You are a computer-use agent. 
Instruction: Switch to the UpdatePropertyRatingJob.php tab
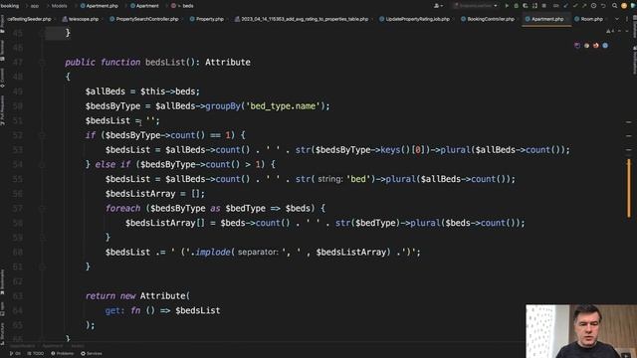(415, 19)
